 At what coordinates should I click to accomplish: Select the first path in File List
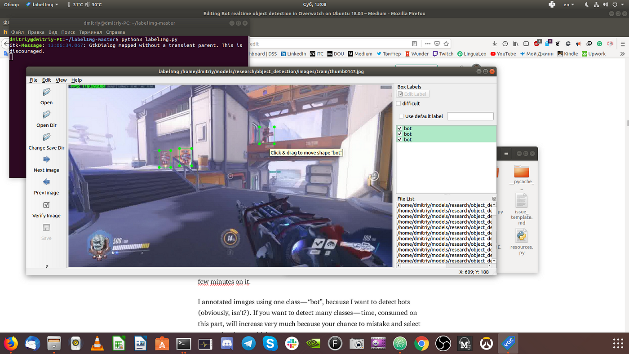tap(444, 205)
